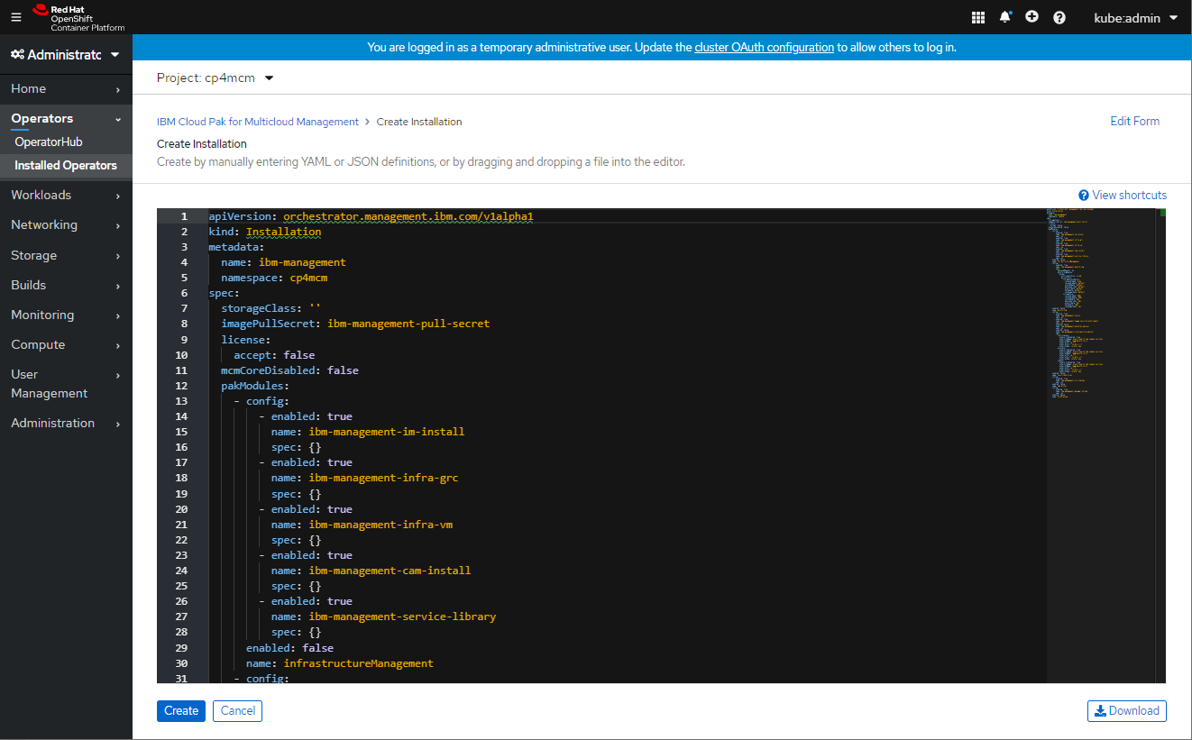
Task: Click the plus import icon
Action: point(1032,17)
